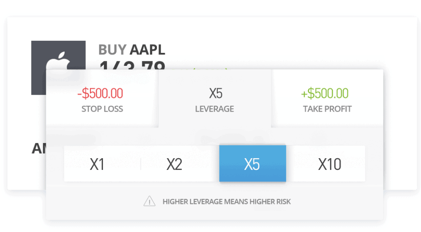Viewport: 421px width, 232px height.
Task: Click the empty background card area top right
Action: [x=322, y=40]
